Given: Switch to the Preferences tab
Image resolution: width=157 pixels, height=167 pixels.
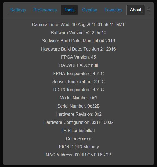Looking at the screenshot, I should click(45, 10).
